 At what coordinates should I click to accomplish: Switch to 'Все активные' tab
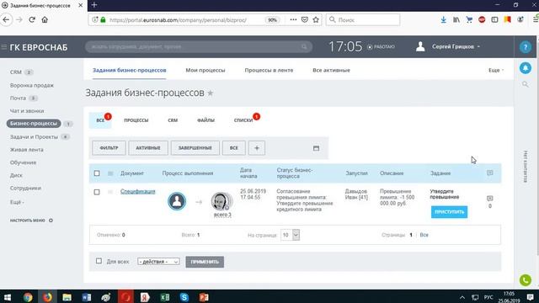tap(331, 70)
